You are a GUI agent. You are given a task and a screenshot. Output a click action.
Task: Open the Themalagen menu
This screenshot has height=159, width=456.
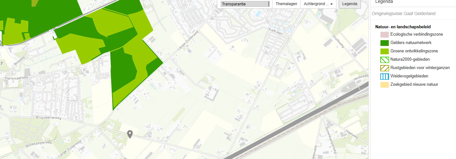[286, 4]
